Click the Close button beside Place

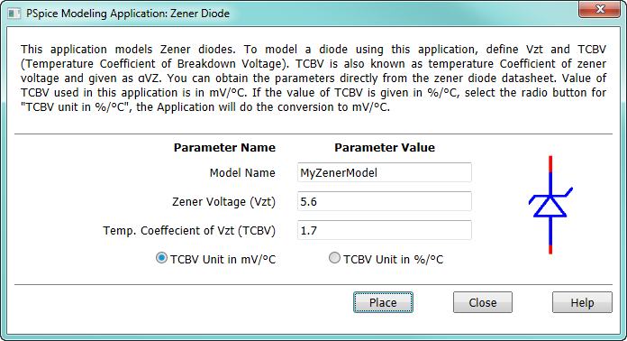[x=483, y=302]
